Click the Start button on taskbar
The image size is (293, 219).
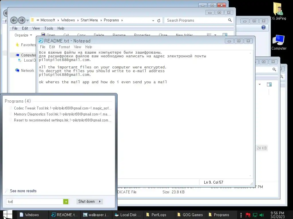(7, 214)
